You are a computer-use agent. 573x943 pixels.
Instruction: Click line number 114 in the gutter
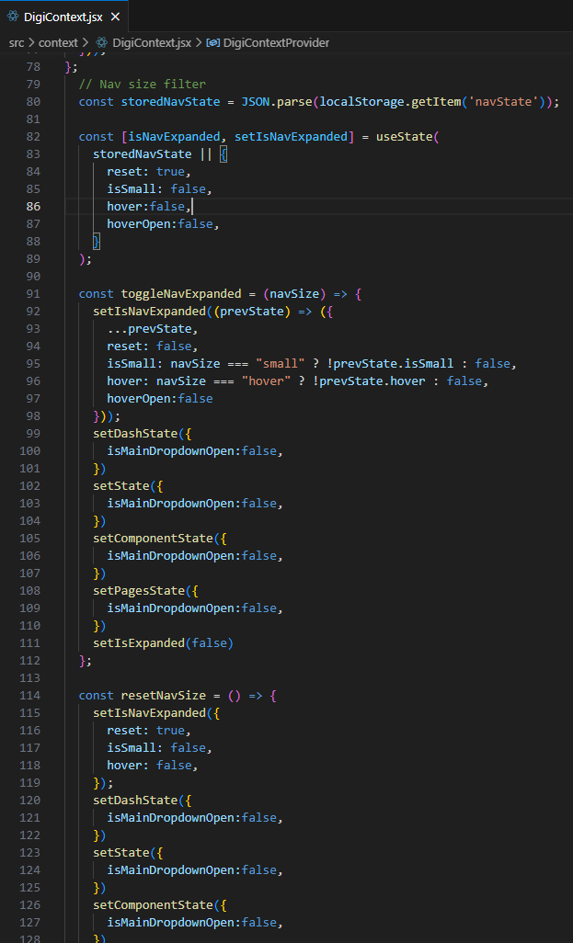click(30, 696)
